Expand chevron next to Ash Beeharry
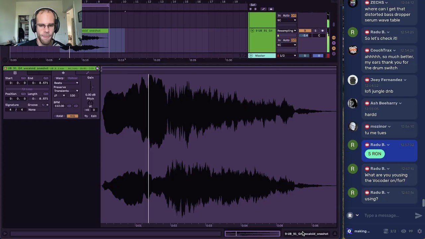The width and height of the screenshot is (425, 239). point(400,103)
